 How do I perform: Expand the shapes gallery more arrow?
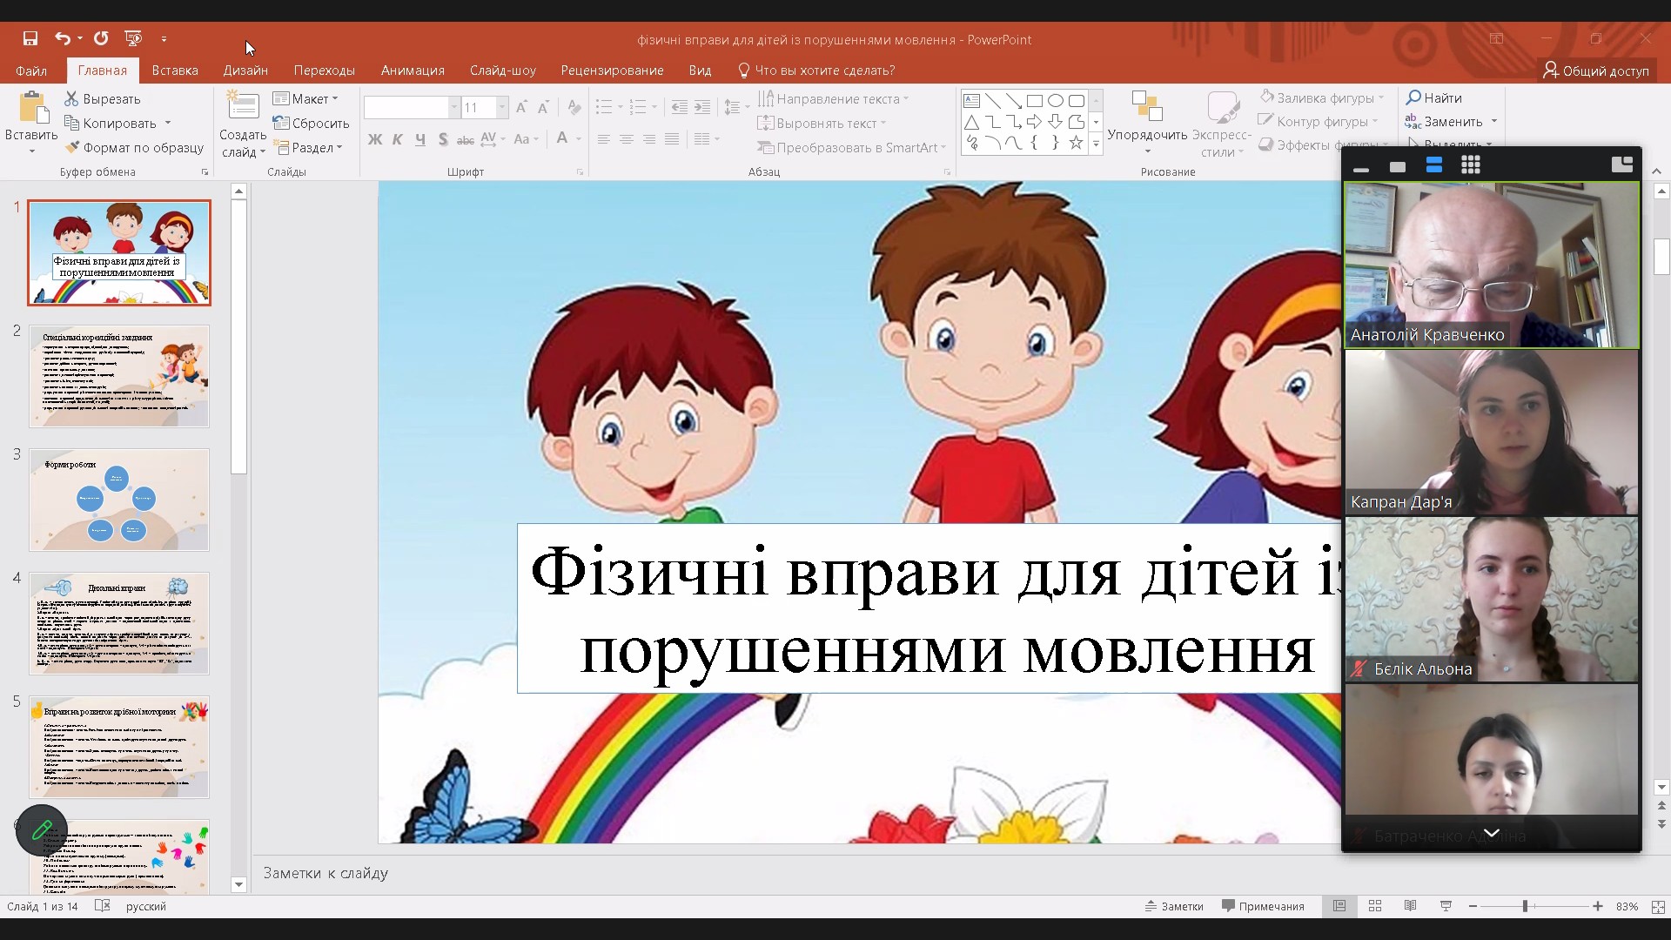1096,144
